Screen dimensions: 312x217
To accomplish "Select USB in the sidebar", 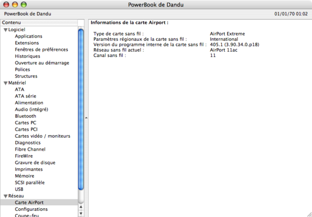I will click(x=19, y=189).
